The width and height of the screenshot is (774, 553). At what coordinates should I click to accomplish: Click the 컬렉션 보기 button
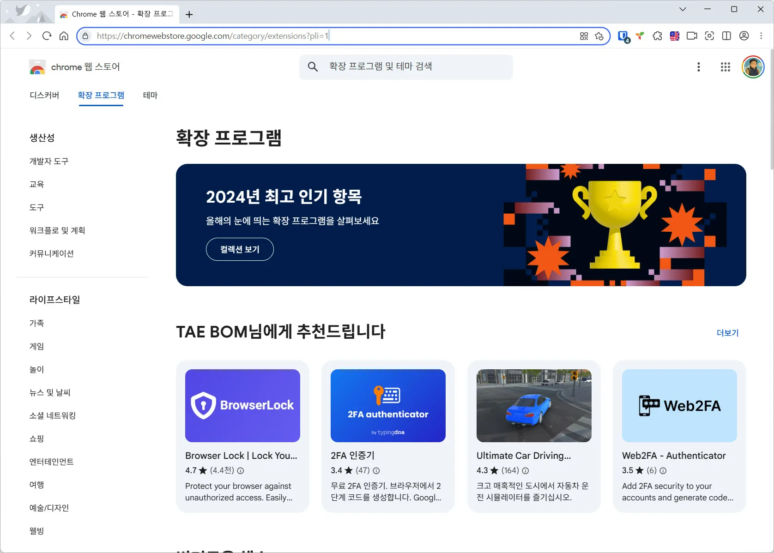tap(239, 249)
